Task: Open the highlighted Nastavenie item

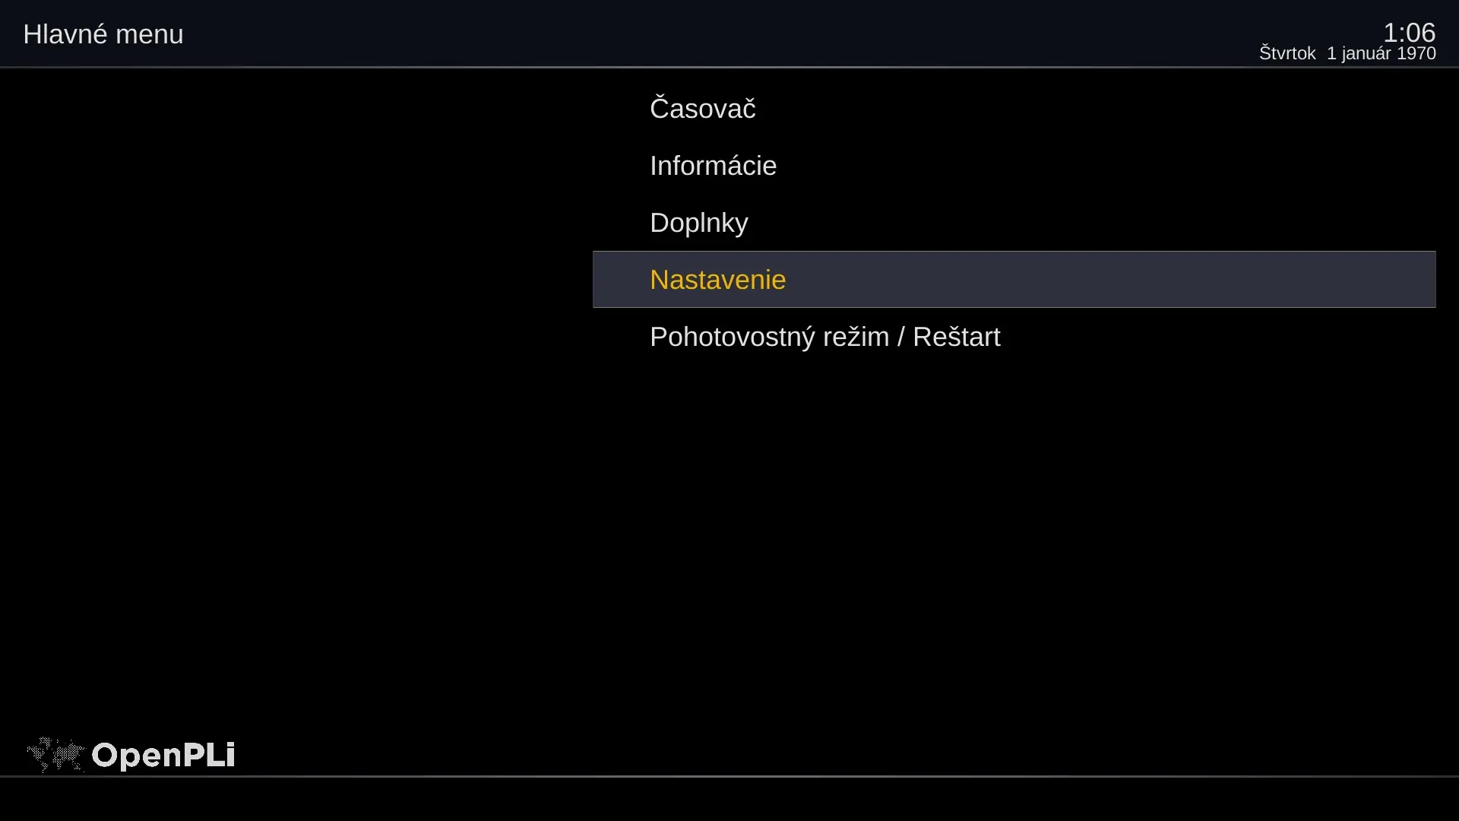Action: pyautogui.click(x=1014, y=280)
